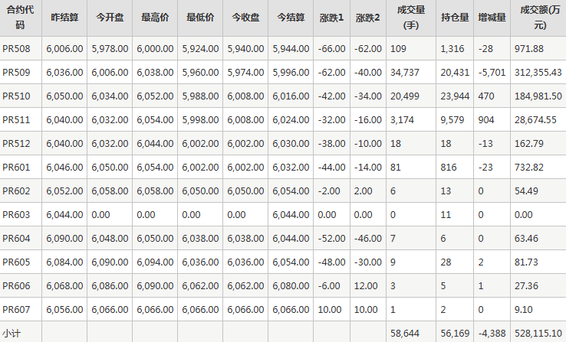Select the 涨跌2 column header
The height and width of the screenshot is (342, 566).
pyautogui.click(x=368, y=18)
